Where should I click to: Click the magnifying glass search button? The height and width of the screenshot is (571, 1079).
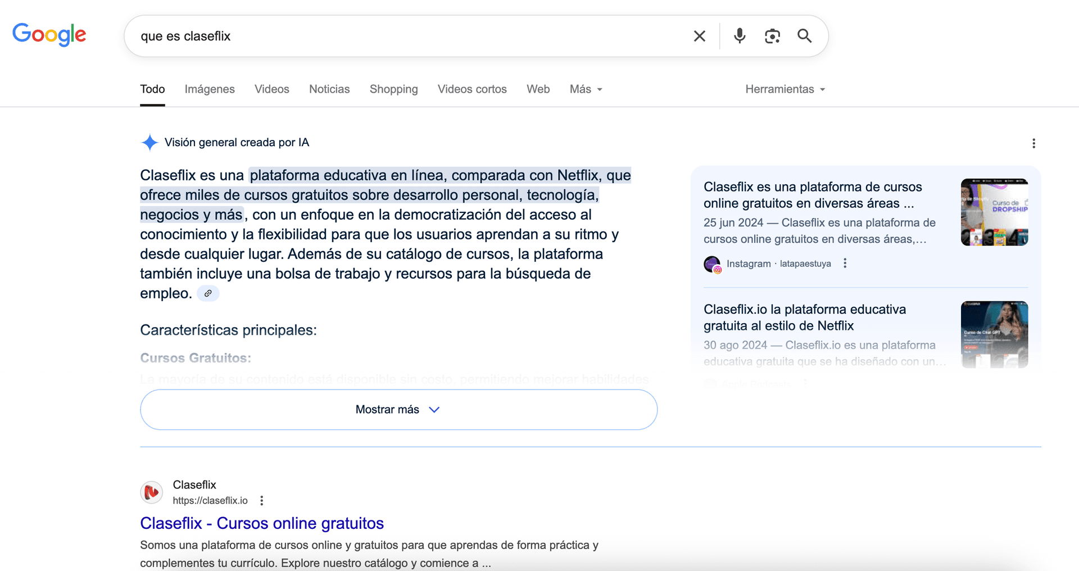pos(804,36)
